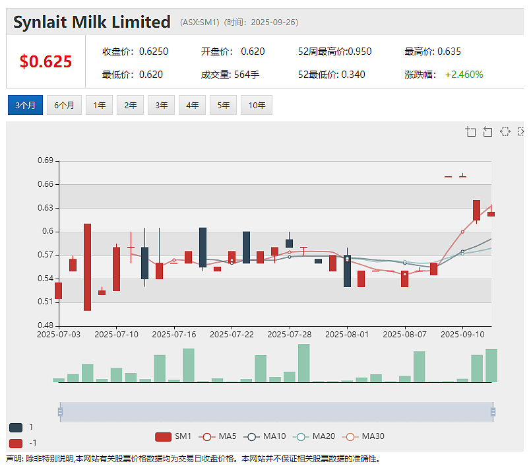
Task: Open the 1年 chart range
Action: click(x=99, y=105)
